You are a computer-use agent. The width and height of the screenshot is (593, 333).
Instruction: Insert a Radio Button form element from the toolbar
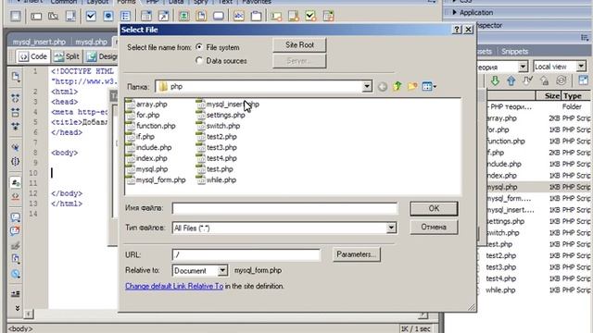click(108, 17)
